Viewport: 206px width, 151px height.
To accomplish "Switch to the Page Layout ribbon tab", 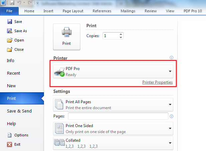I will pyautogui.click(x=73, y=11).
